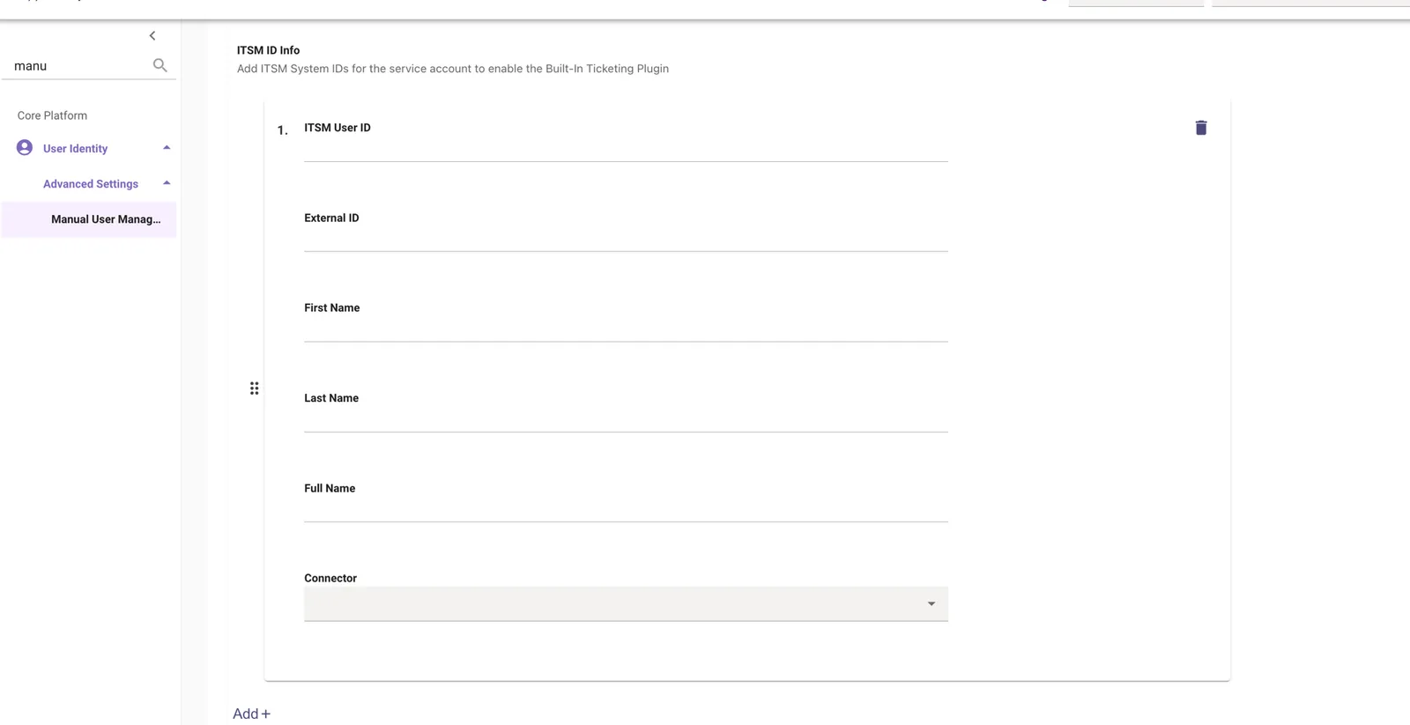Viewport: 1410px width, 725px height.
Task: Click Add + to add ITSM ID
Action: tap(251, 714)
